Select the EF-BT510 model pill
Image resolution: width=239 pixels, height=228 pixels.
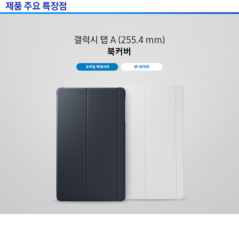(142, 67)
